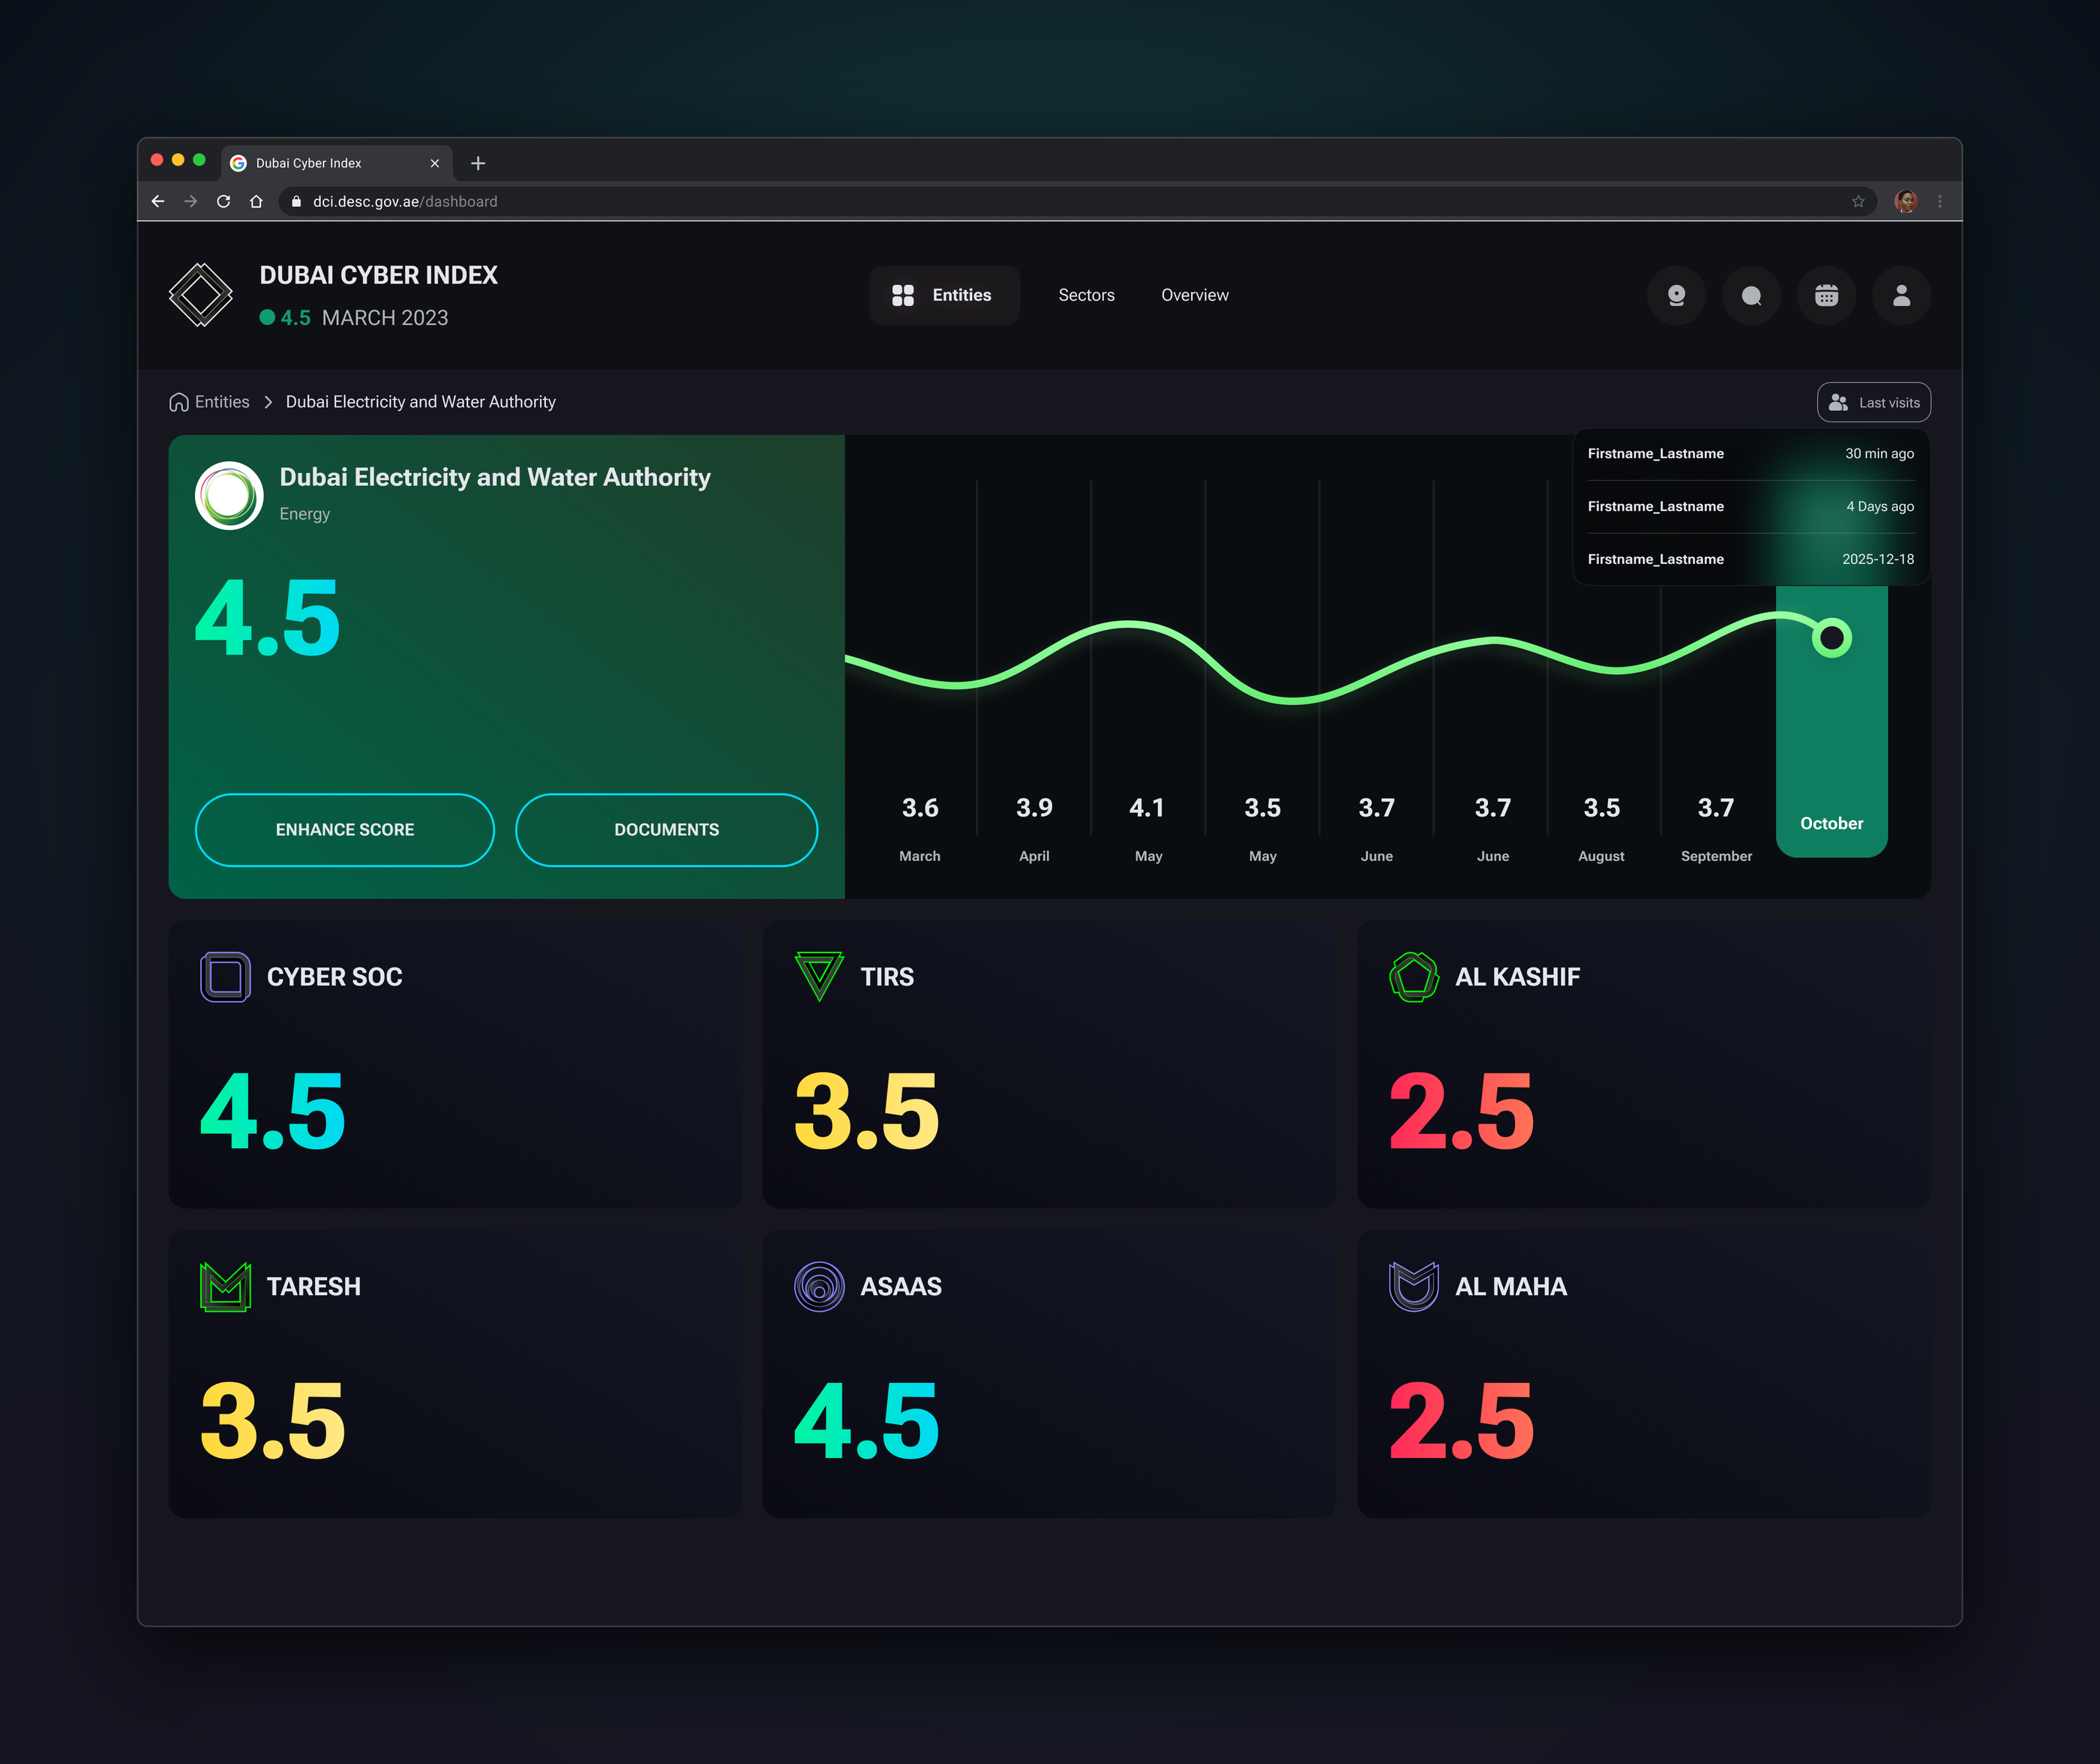Click the green status dot beside 4.5
Image resolution: width=2100 pixels, height=1764 pixels.
click(267, 318)
